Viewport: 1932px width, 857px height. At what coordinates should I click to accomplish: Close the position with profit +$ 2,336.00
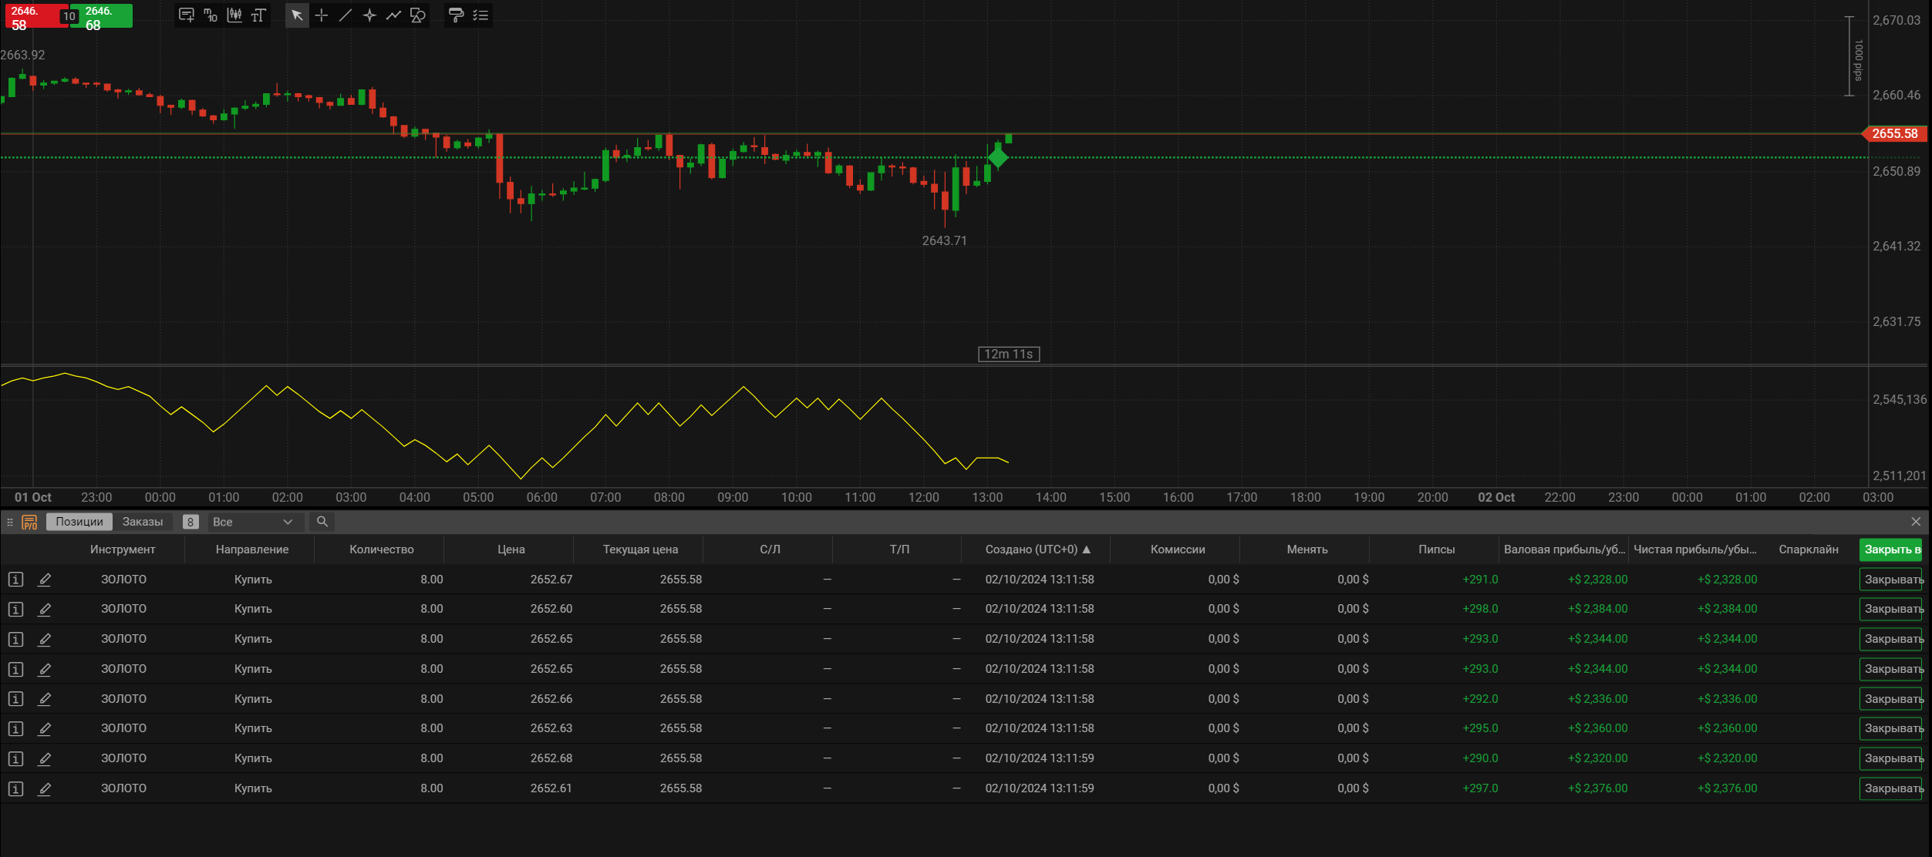1891,699
